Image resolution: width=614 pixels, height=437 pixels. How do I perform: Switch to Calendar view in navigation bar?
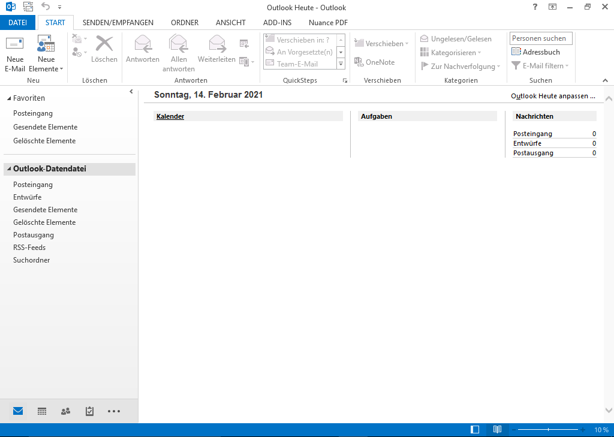click(42, 411)
